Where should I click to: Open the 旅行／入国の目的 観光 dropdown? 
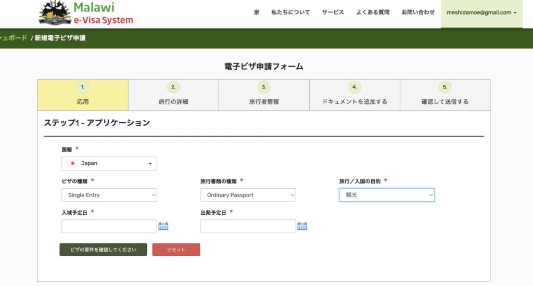pyautogui.click(x=387, y=195)
